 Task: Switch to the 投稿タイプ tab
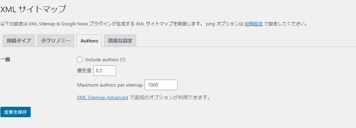click(18, 41)
